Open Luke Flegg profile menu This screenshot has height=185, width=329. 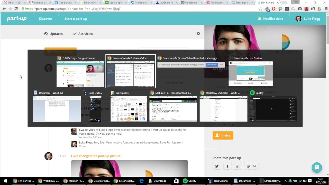pyautogui.click(x=308, y=18)
